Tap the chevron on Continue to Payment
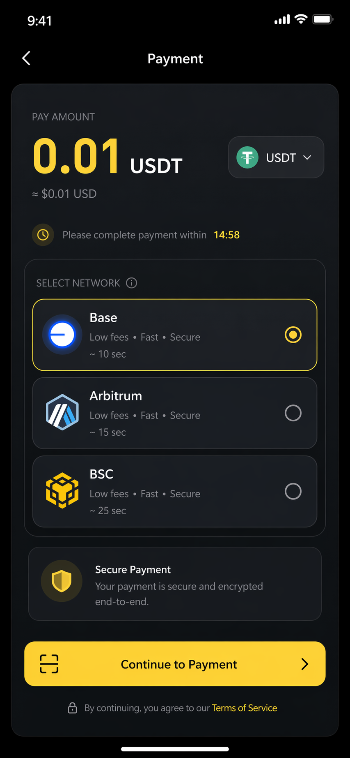The height and width of the screenshot is (758, 350). (x=304, y=664)
